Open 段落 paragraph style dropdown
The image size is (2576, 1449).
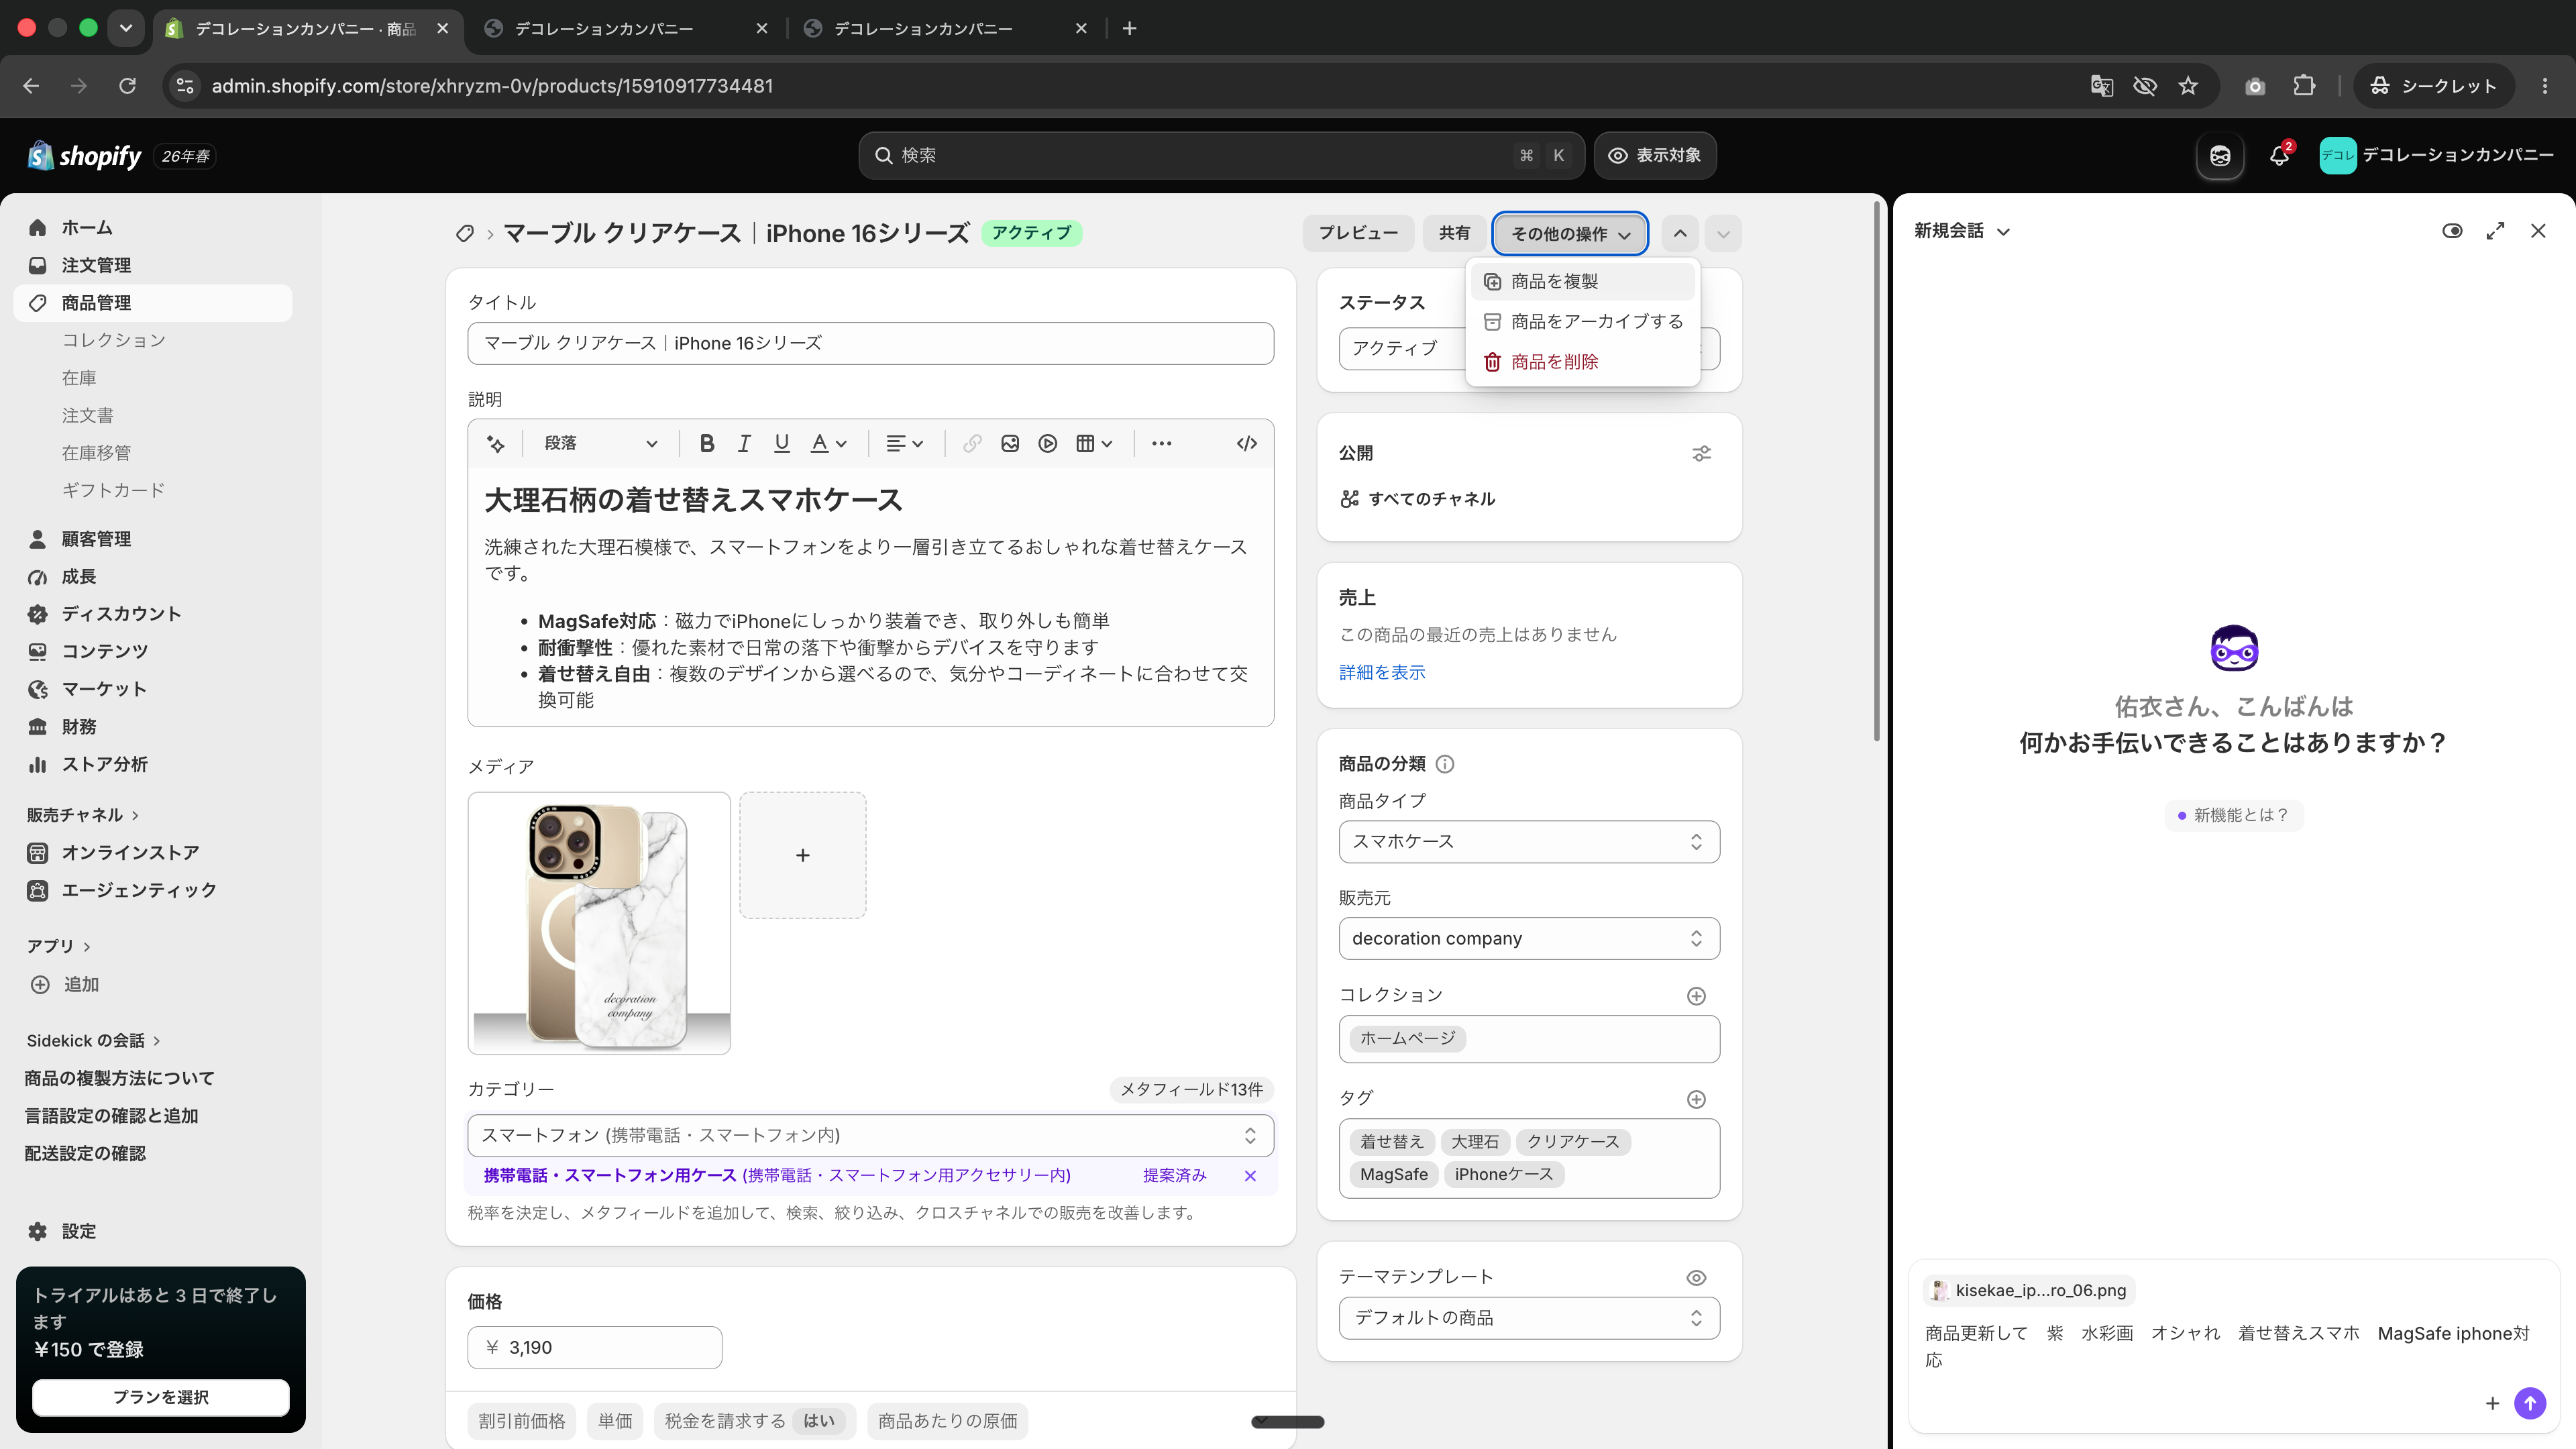click(600, 443)
